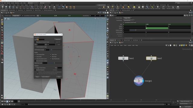Screen dimensions: 193x108
Task: Open Primitive Type dropdown in parameter panel
Action: click(128, 18)
